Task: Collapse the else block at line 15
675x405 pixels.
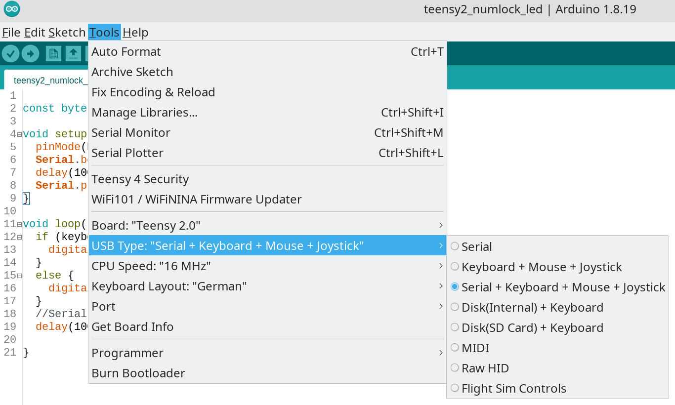Action: pyautogui.click(x=19, y=276)
